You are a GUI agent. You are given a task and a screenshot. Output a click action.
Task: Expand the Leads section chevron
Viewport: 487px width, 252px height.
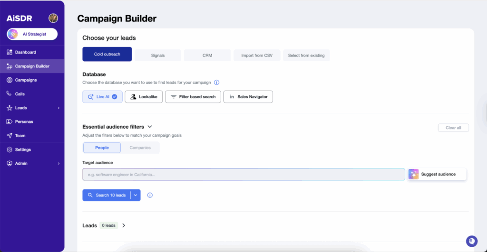(x=124, y=225)
